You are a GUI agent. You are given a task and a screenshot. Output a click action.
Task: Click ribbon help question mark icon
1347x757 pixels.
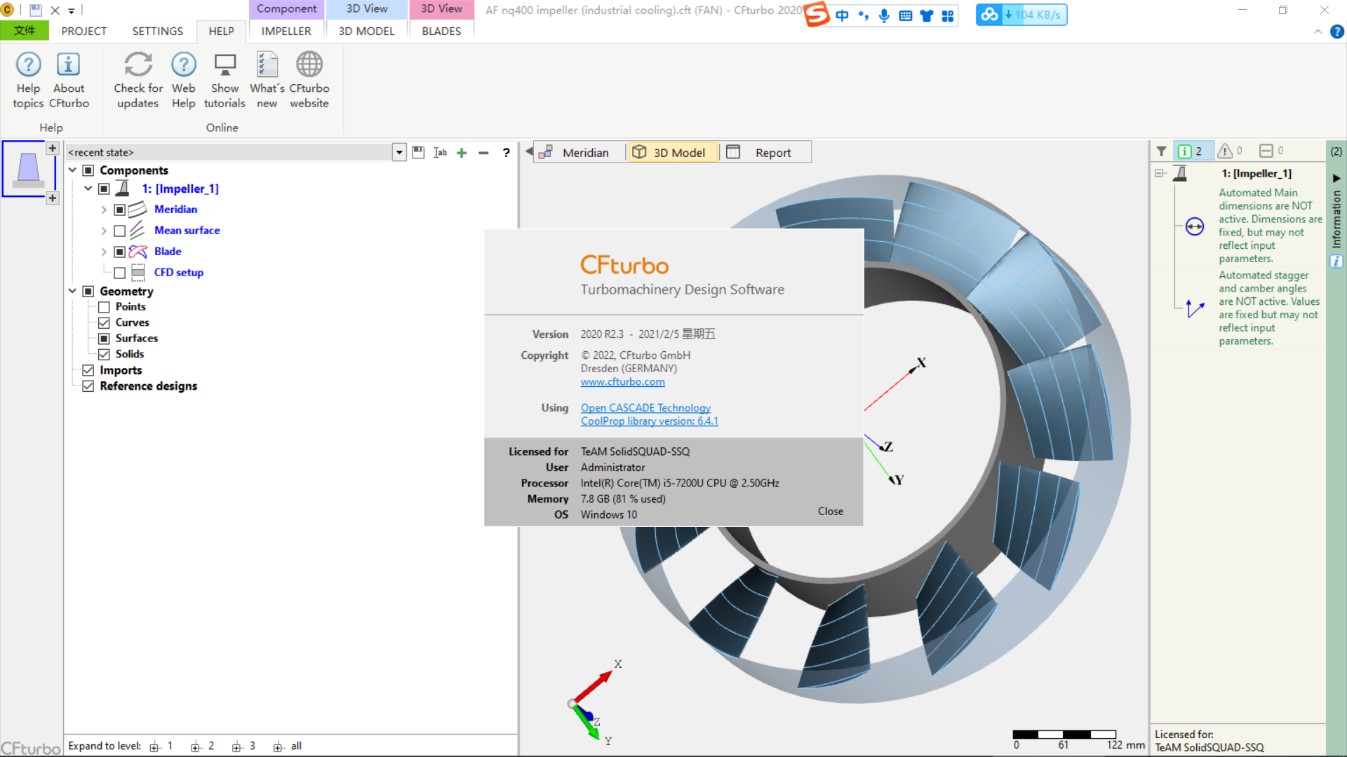tap(1337, 32)
